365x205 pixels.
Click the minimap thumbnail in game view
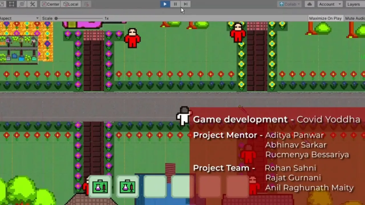(x=19, y=50)
